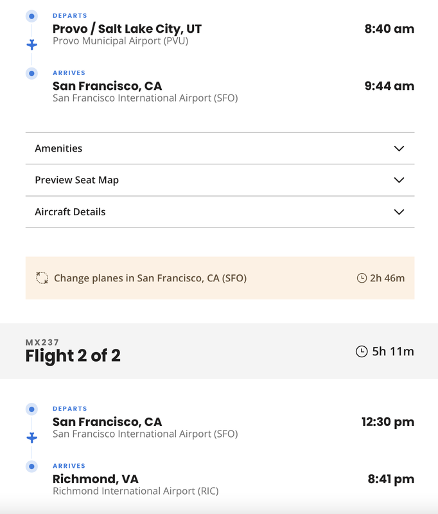Open the Aircraft Details row label
This screenshot has height=514, width=438.
tap(70, 212)
